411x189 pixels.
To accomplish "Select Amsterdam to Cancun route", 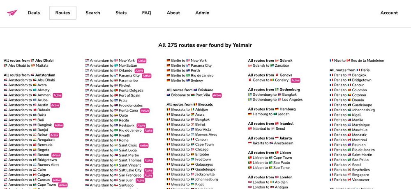I will pyautogui.click(x=27, y=180).
